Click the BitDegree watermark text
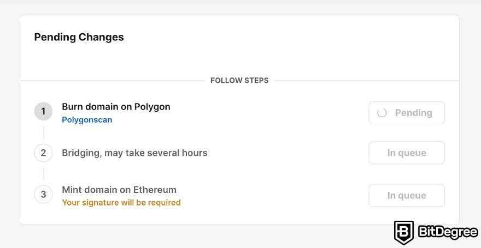 coord(448,232)
